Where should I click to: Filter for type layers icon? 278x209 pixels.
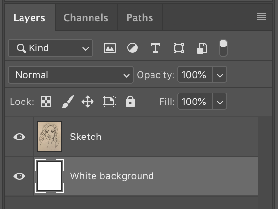pyautogui.click(x=155, y=48)
